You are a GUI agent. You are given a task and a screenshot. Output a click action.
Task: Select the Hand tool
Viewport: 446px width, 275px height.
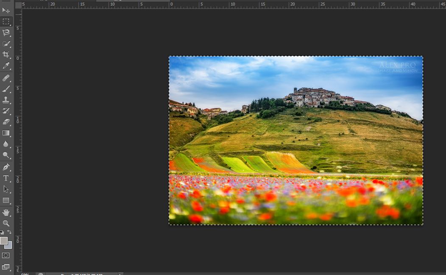6,212
